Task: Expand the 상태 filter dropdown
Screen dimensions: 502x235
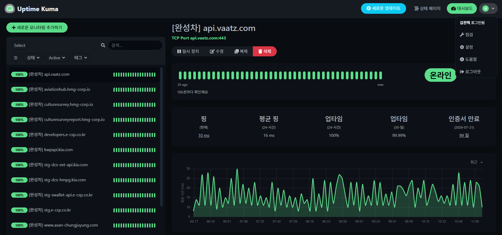Action: (x=33, y=58)
